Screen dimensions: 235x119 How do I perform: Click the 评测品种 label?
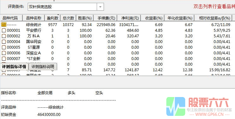click(x=9, y=107)
